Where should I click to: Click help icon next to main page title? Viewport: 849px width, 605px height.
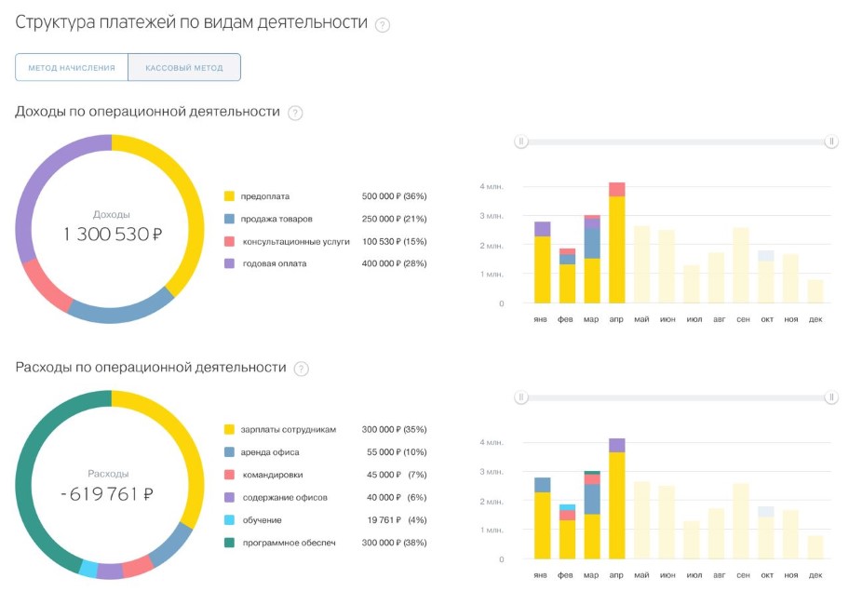pyautogui.click(x=382, y=25)
